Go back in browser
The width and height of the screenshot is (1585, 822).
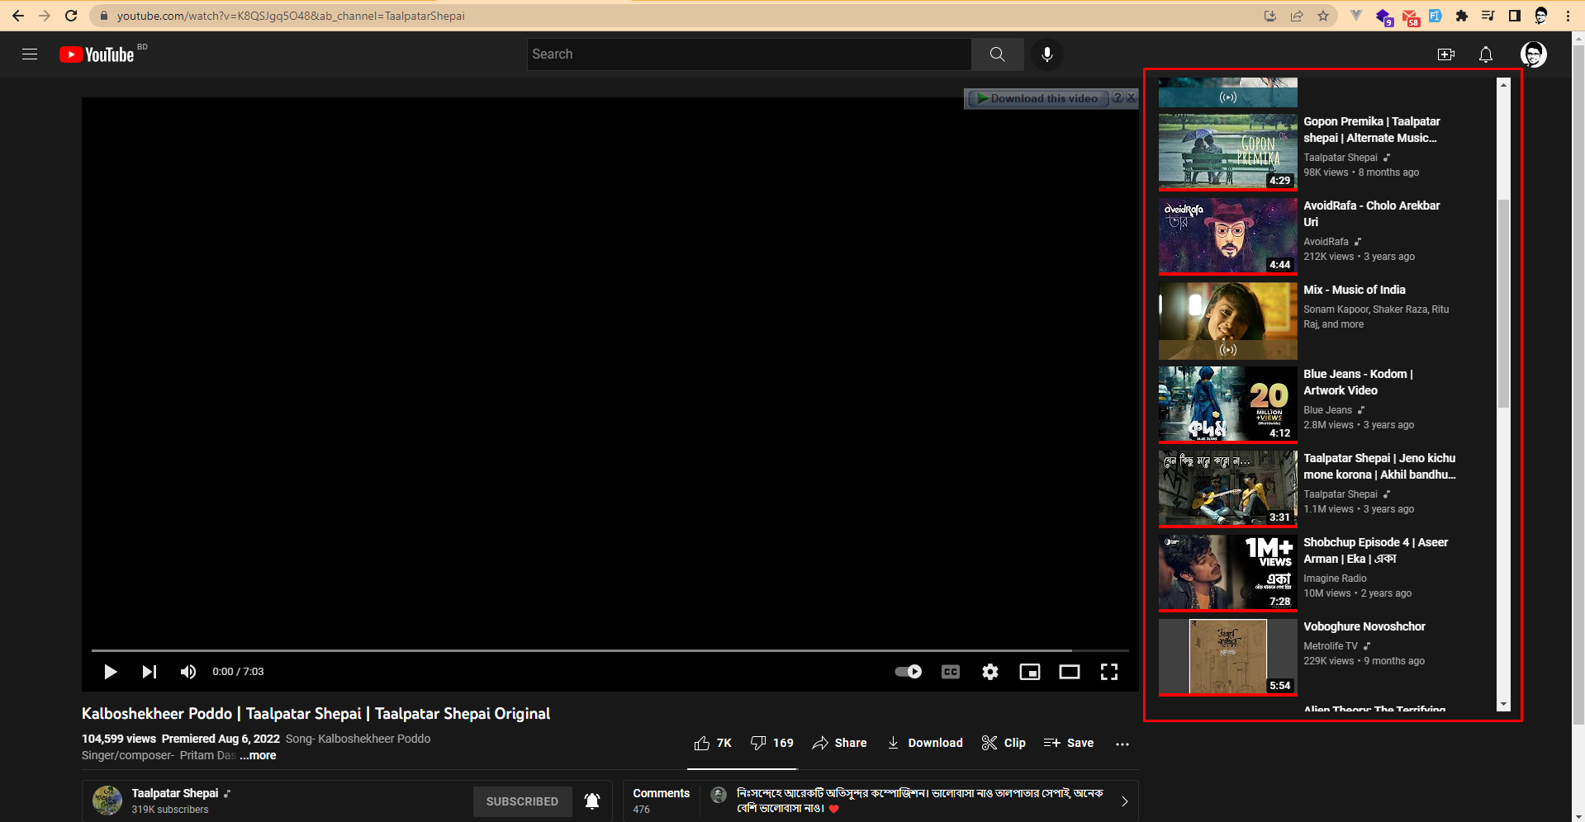coord(18,16)
